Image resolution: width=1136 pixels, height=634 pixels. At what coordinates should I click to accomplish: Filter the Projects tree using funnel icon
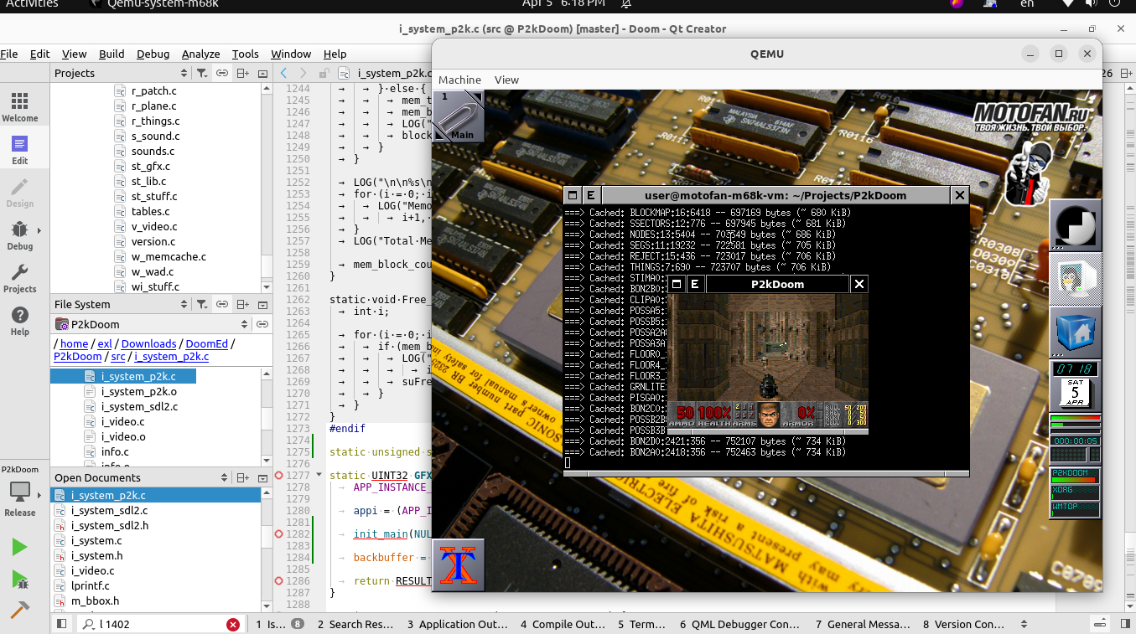coord(202,74)
